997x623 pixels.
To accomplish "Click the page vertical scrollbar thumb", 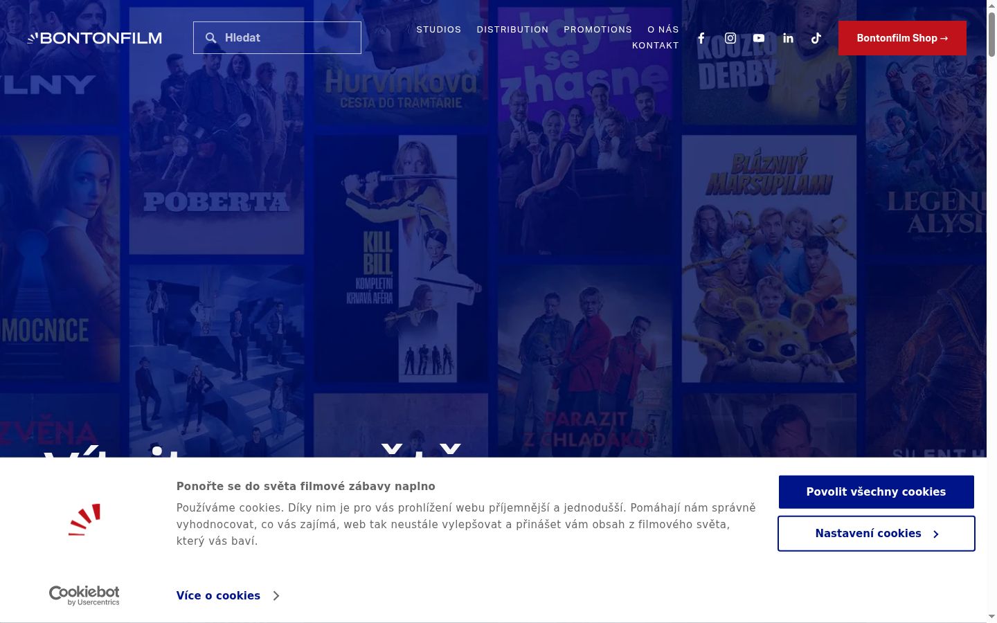I will [991, 35].
